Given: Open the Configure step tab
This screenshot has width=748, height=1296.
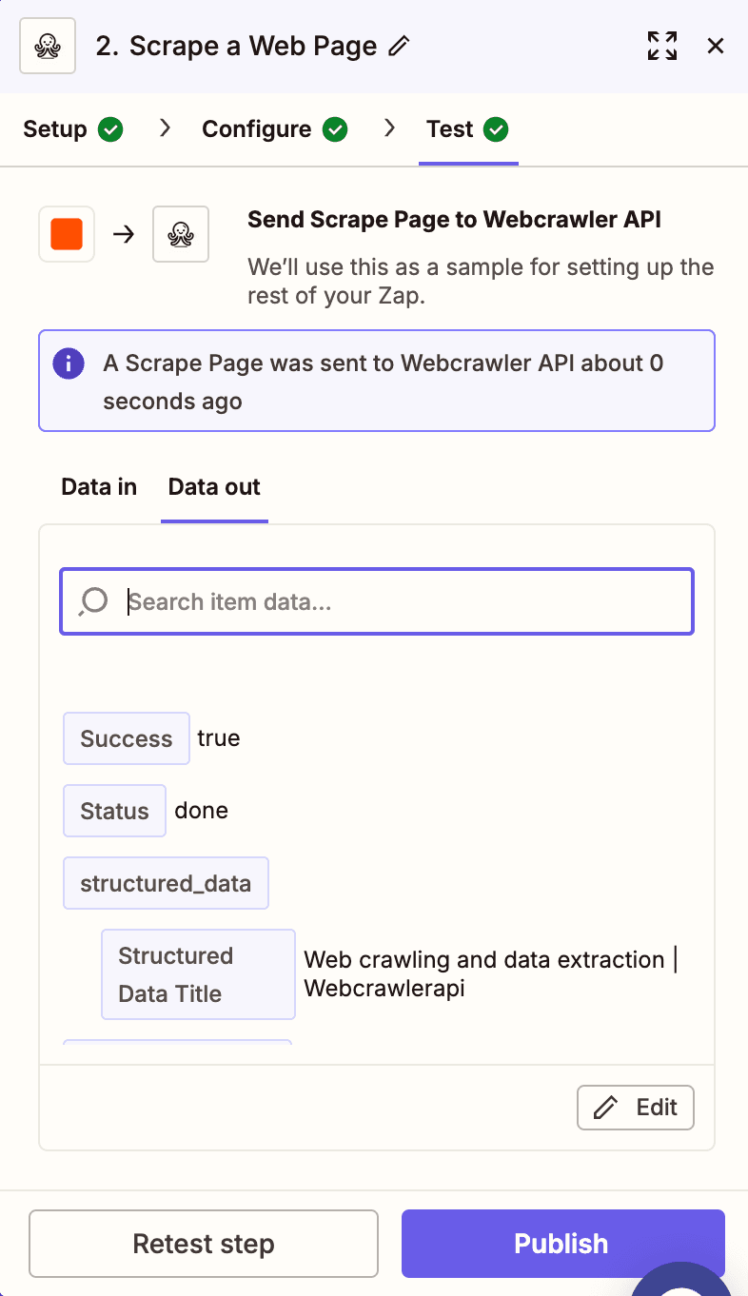Looking at the screenshot, I should (x=255, y=128).
